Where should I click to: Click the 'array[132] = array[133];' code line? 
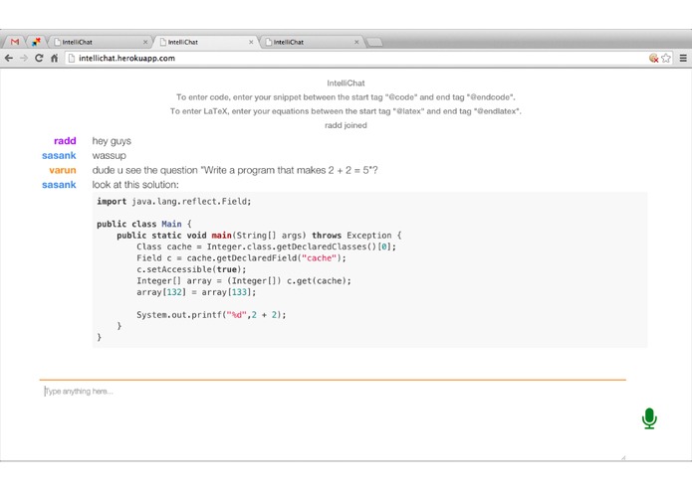point(196,292)
